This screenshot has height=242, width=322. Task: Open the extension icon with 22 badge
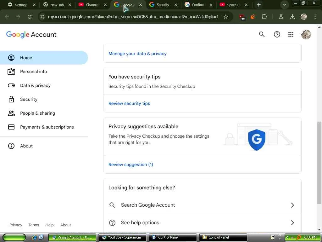click(x=242, y=17)
